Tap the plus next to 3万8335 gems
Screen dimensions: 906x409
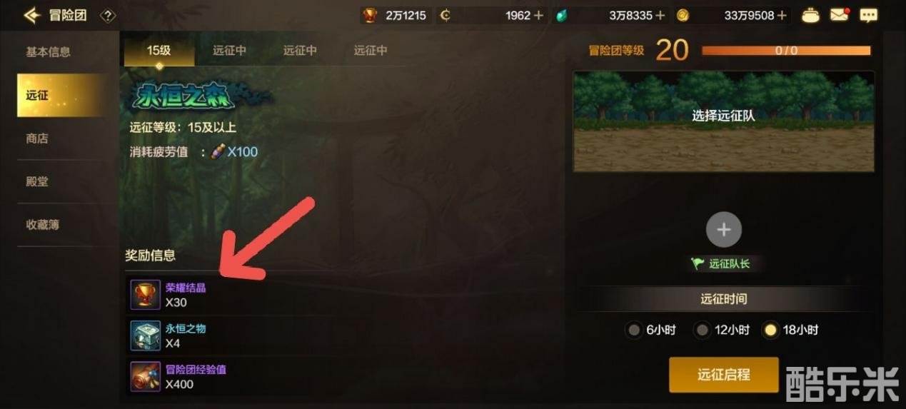[660, 15]
